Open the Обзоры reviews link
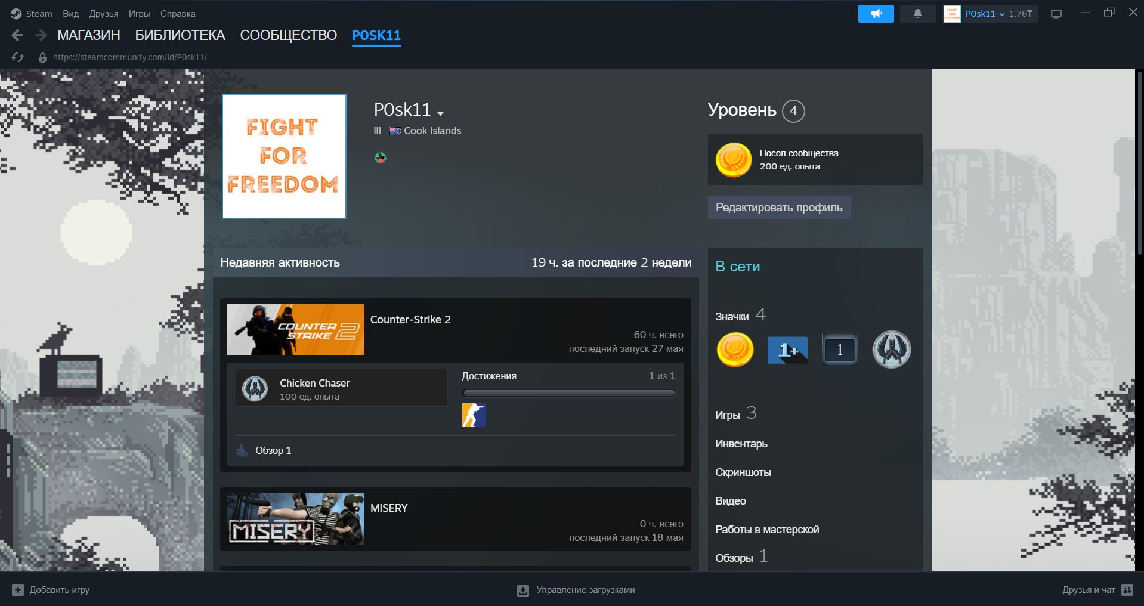Image resolution: width=1144 pixels, height=606 pixels. [734, 558]
